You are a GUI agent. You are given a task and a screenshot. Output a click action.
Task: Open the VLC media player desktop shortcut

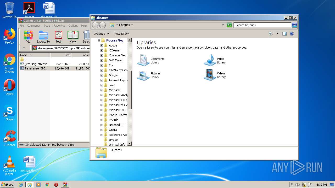click(x=9, y=166)
